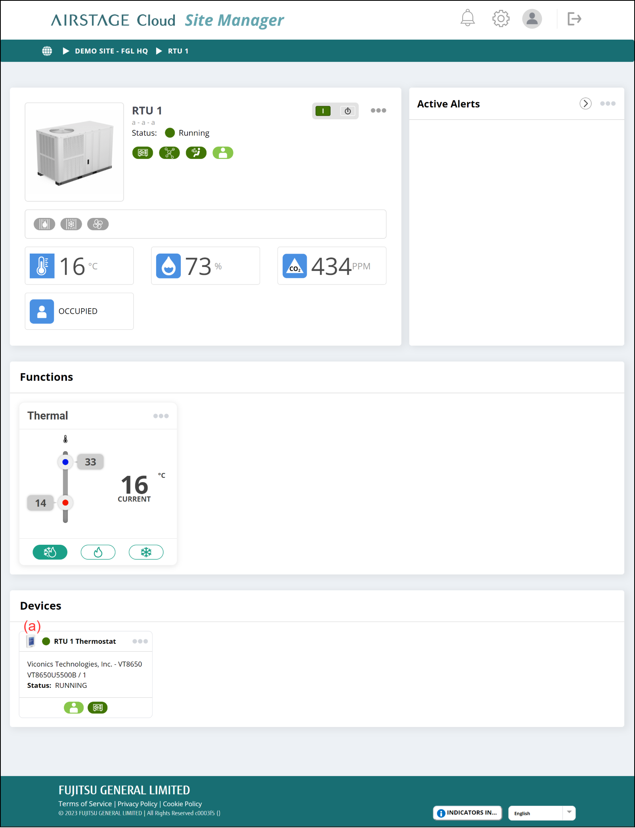This screenshot has height=828, width=635.
Task: Click the CO2 sensor icon
Action: (295, 266)
